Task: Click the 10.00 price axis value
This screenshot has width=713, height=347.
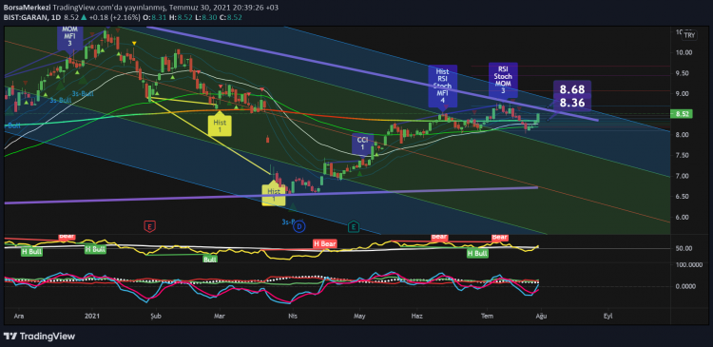Action: (684, 52)
